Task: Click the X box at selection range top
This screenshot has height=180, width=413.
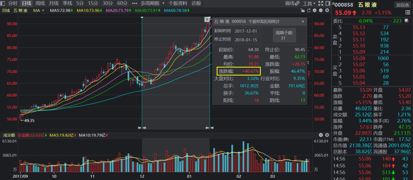Action: point(207,19)
